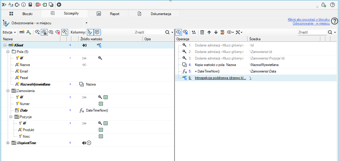Click the add text field icon
The width and height of the screenshot is (339, 161).
pyautogui.click(x=29, y=32)
